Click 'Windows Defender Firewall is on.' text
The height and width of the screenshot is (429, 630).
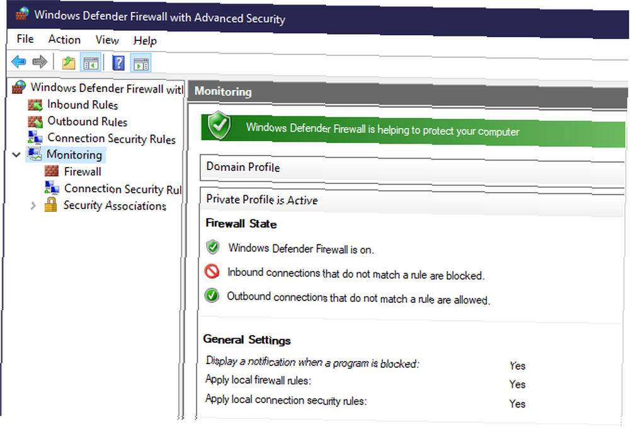[x=301, y=249]
